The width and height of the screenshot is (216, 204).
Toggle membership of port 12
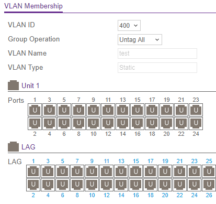(x=108, y=123)
